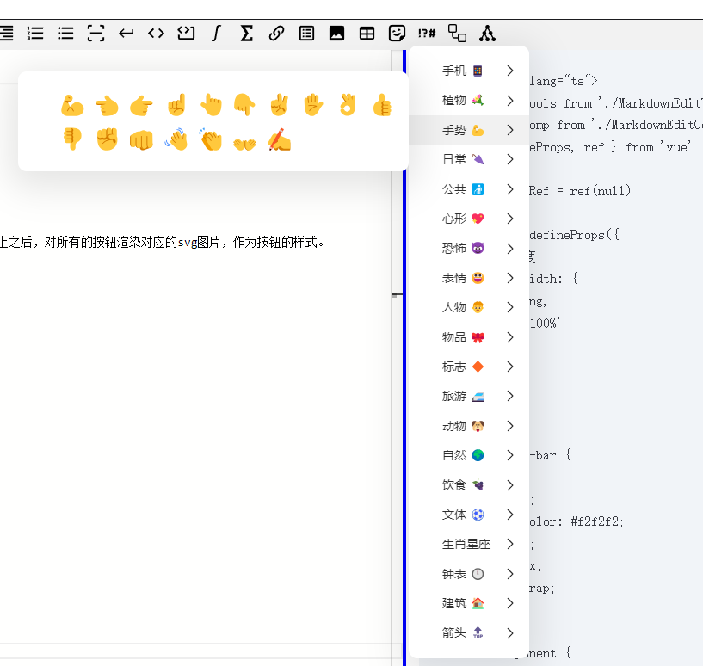Insert the flexed biceps emoji
703x666 pixels.
72,106
